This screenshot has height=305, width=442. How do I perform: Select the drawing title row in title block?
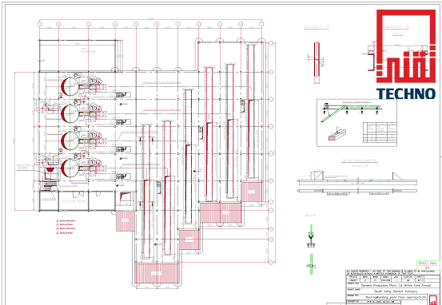[389, 297]
